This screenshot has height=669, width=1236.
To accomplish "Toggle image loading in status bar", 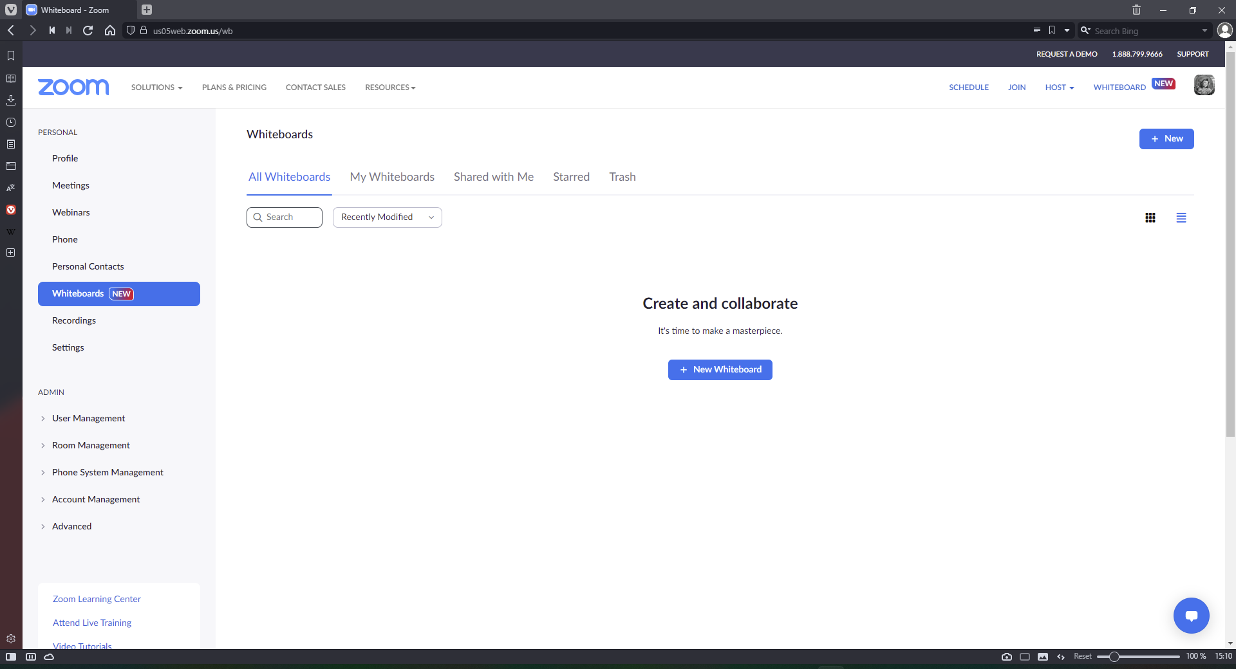I will (x=1043, y=657).
